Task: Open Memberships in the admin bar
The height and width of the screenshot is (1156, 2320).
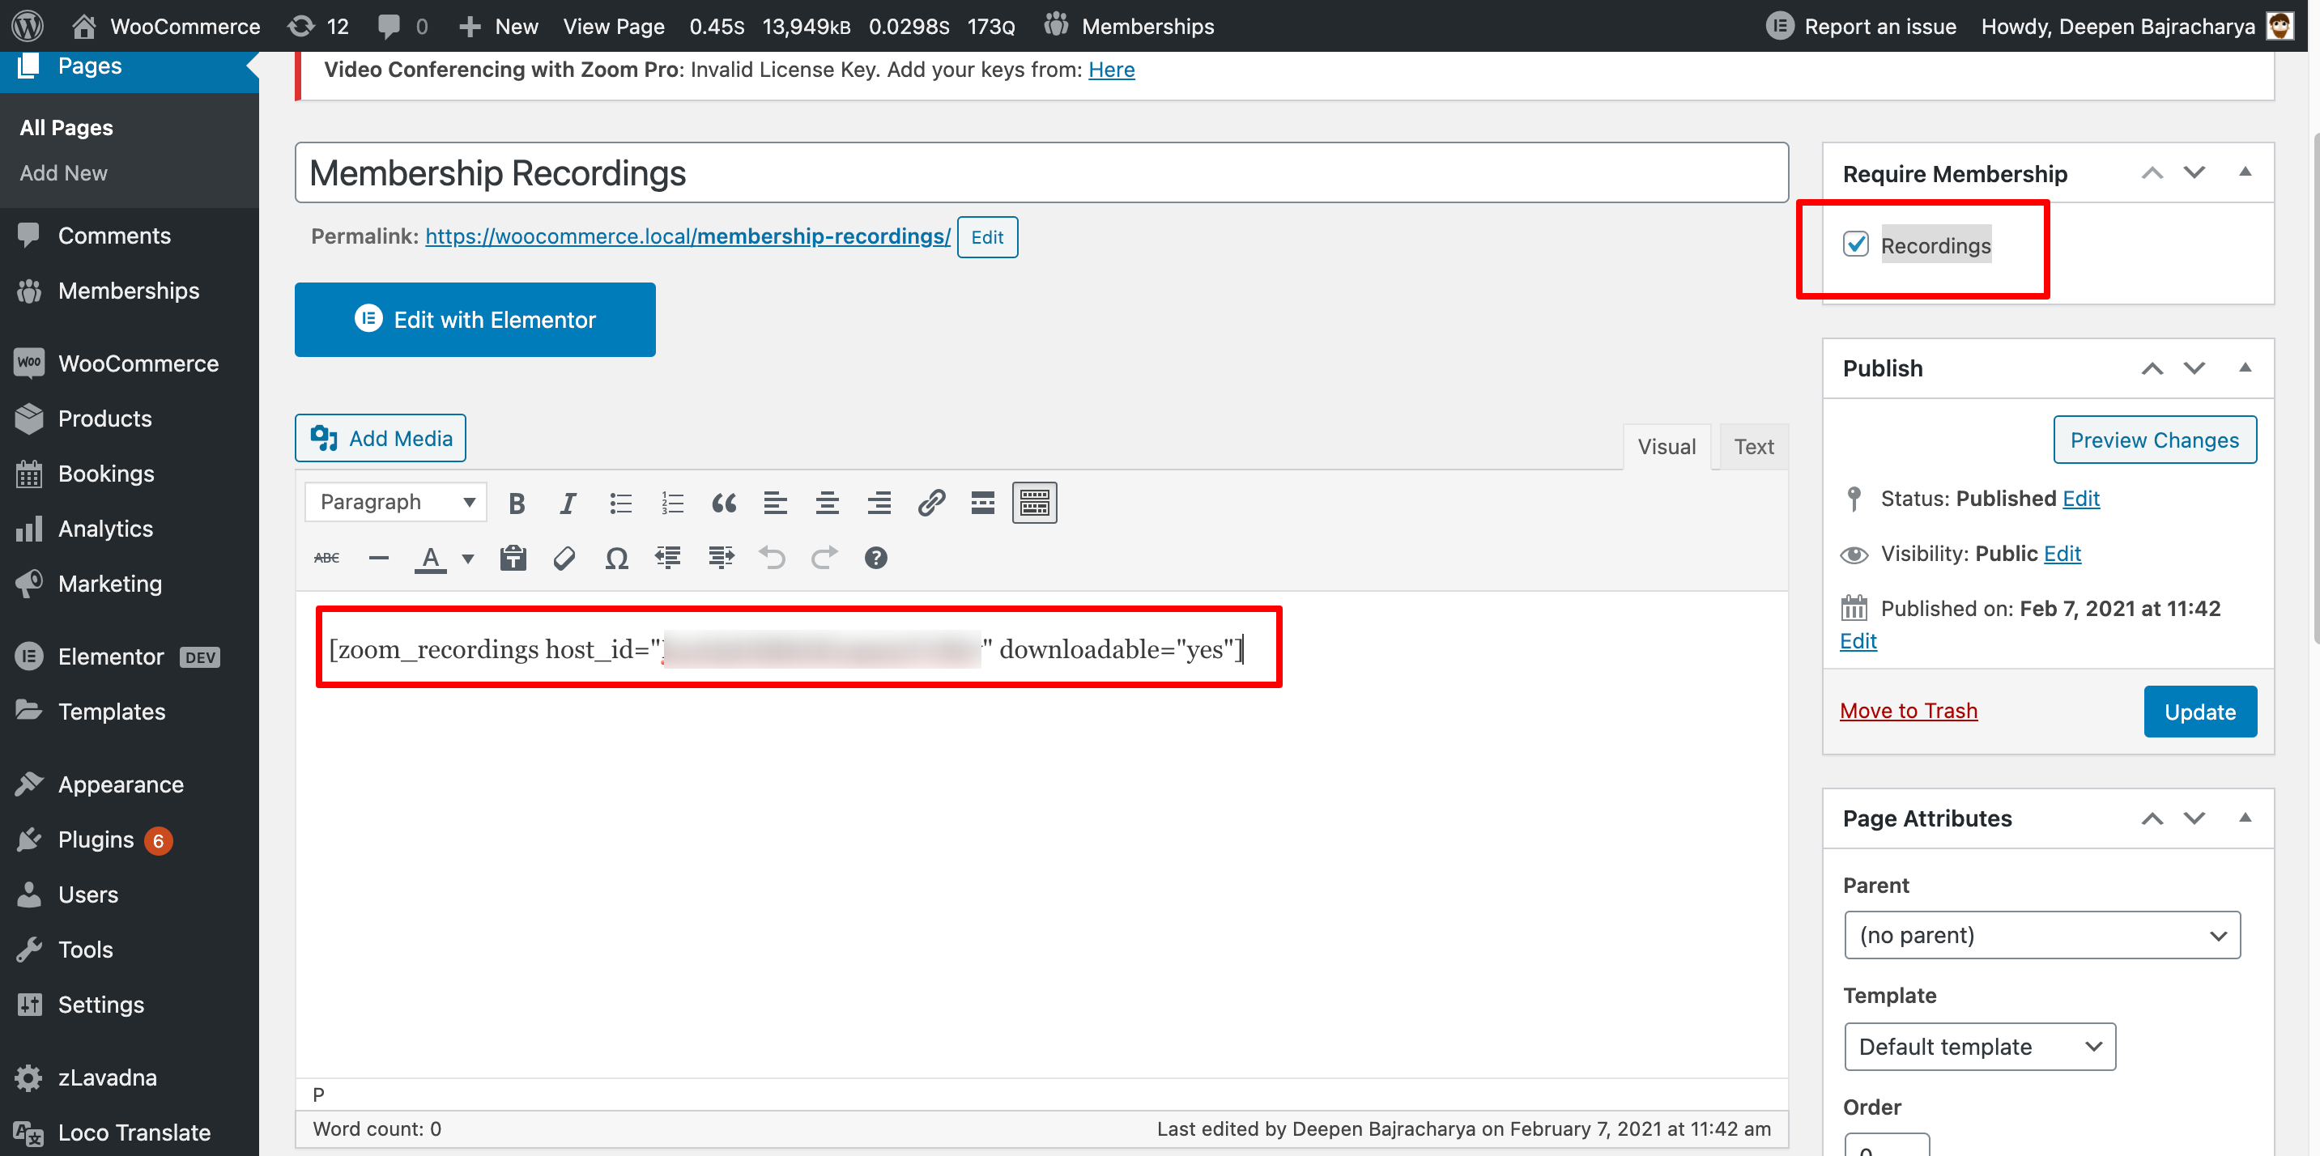Action: (1130, 26)
